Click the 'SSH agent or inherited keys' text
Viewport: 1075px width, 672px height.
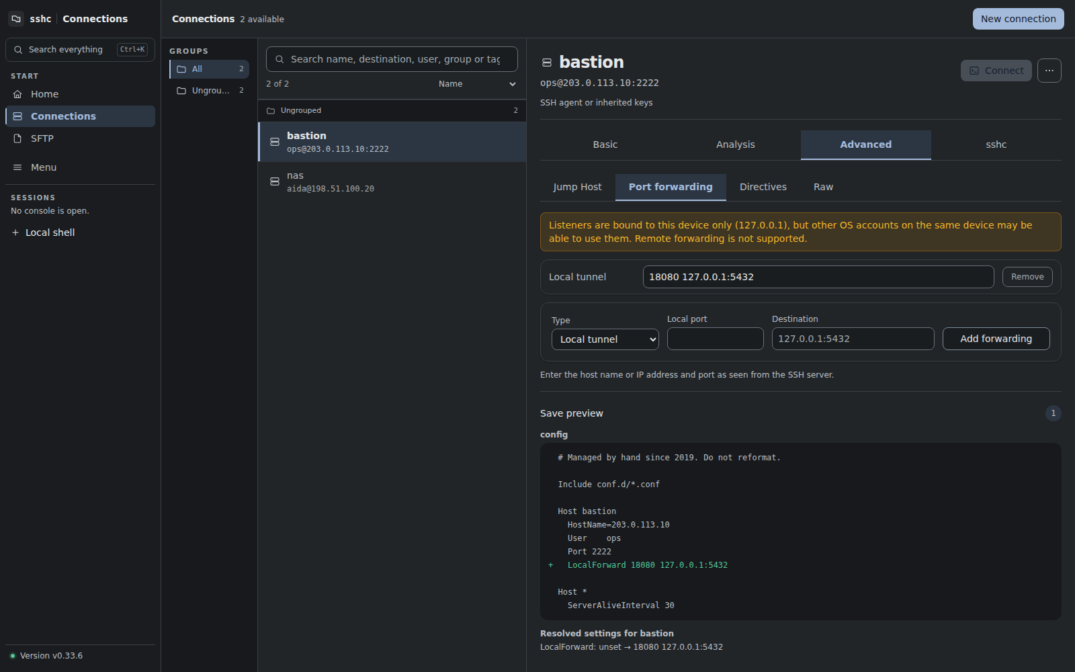click(x=597, y=103)
